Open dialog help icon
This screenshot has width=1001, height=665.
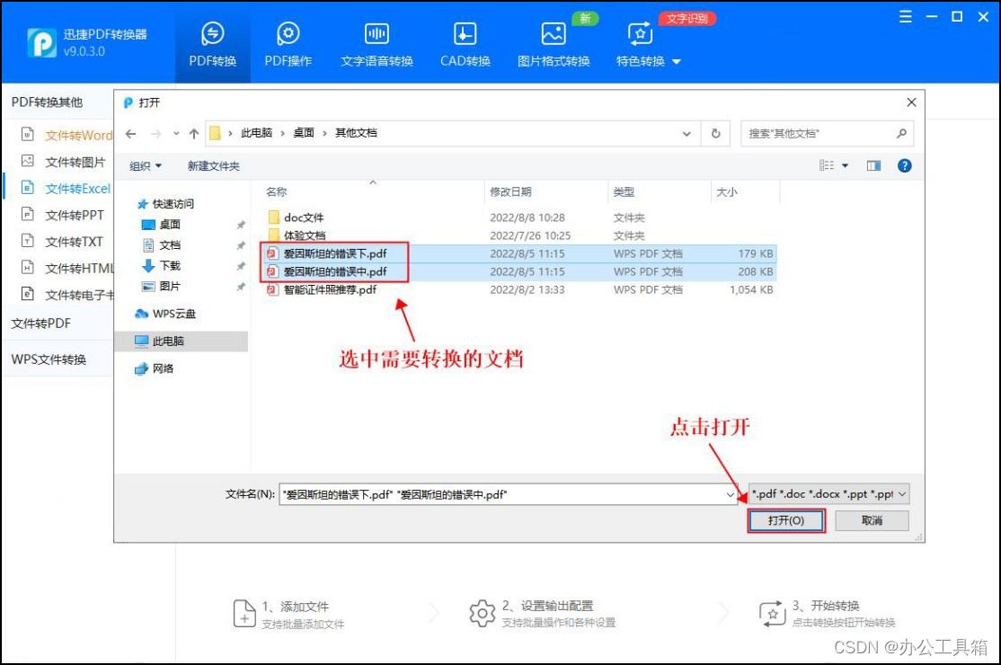click(904, 166)
